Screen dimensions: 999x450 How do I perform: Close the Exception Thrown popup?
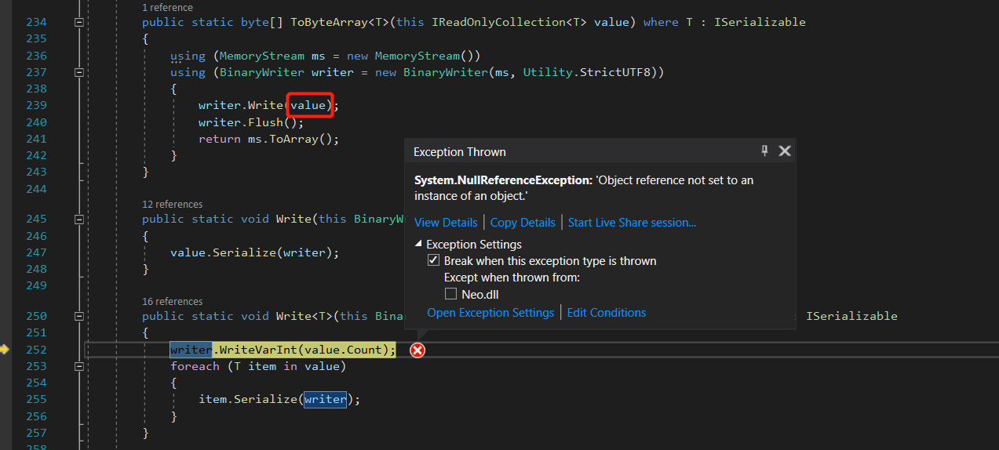785,151
